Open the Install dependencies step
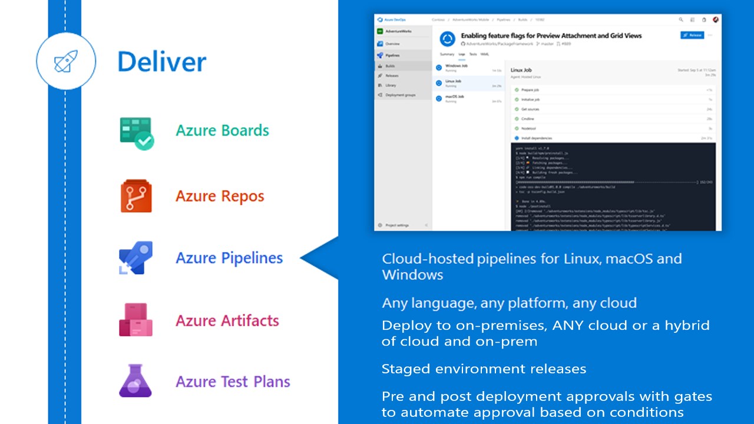The image size is (754, 424). click(x=613, y=138)
